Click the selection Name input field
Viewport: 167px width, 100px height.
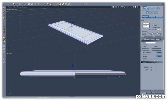coord(151,43)
